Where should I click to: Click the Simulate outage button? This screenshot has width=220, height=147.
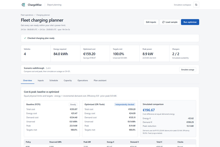188,70
